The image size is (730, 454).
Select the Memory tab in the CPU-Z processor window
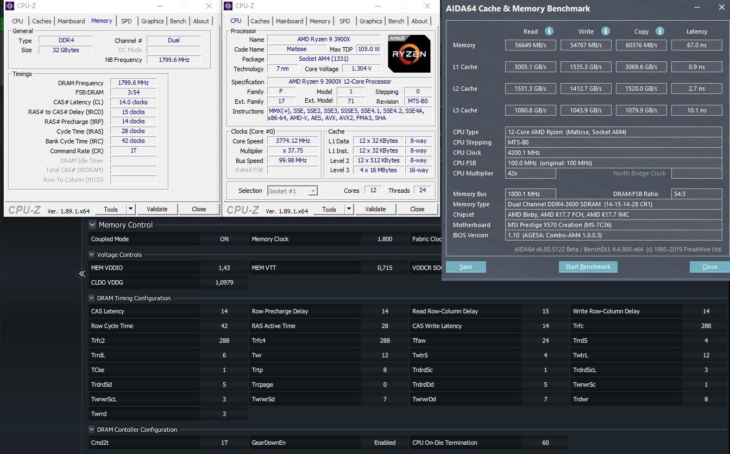[x=319, y=21]
